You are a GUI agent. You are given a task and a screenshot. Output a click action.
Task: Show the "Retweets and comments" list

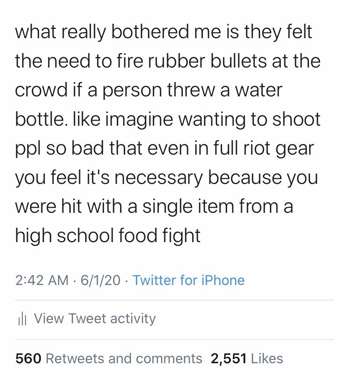click(124, 358)
